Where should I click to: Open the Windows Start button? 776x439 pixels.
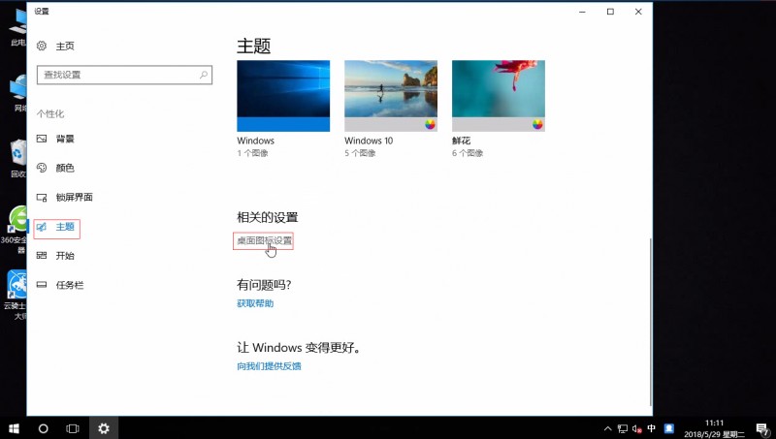pyautogui.click(x=14, y=428)
